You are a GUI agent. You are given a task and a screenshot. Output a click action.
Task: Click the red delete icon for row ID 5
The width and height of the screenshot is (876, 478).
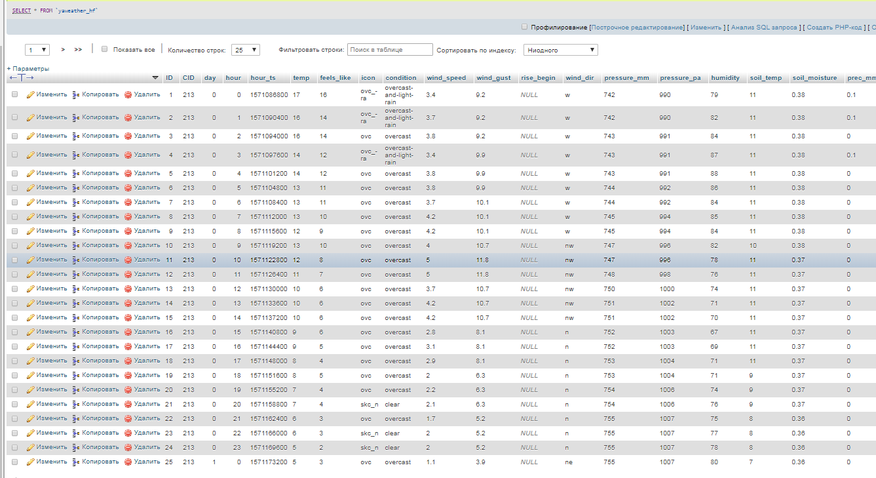pos(128,173)
